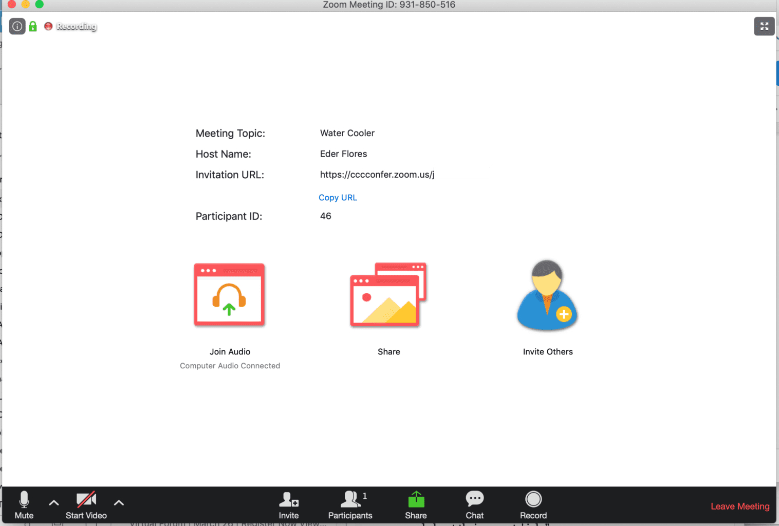
Task: Expand audio settings next to Mute
Action: pyautogui.click(x=53, y=503)
